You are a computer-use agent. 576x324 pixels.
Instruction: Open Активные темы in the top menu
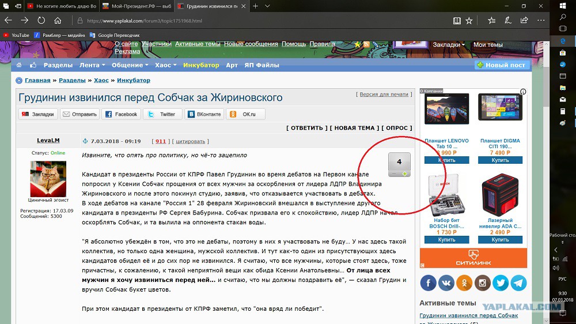[x=198, y=44]
